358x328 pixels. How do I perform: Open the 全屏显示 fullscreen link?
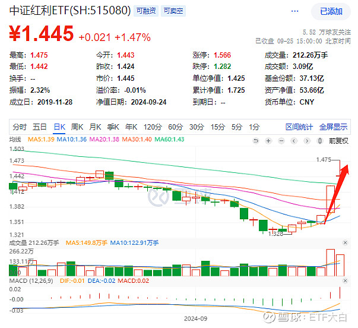(333, 127)
